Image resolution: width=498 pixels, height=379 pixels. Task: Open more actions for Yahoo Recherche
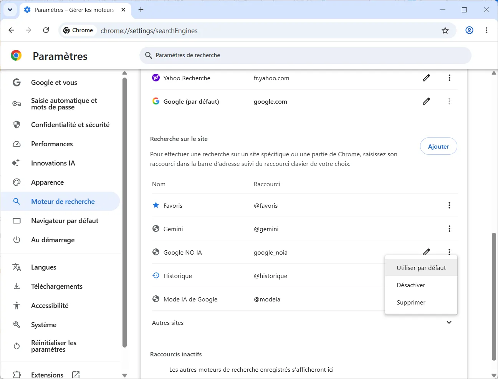click(x=449, y=78)
